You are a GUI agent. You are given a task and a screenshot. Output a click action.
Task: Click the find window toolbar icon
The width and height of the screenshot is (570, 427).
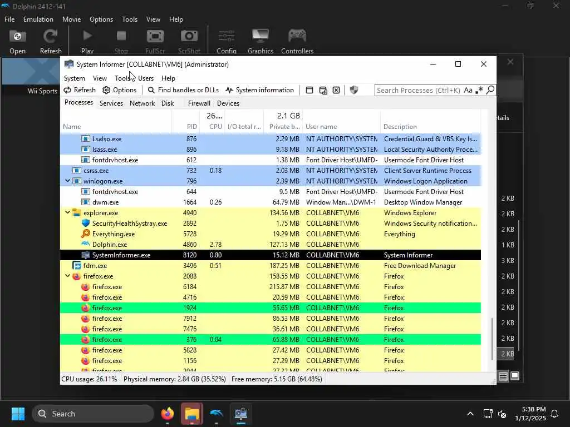tap(309, 90)
